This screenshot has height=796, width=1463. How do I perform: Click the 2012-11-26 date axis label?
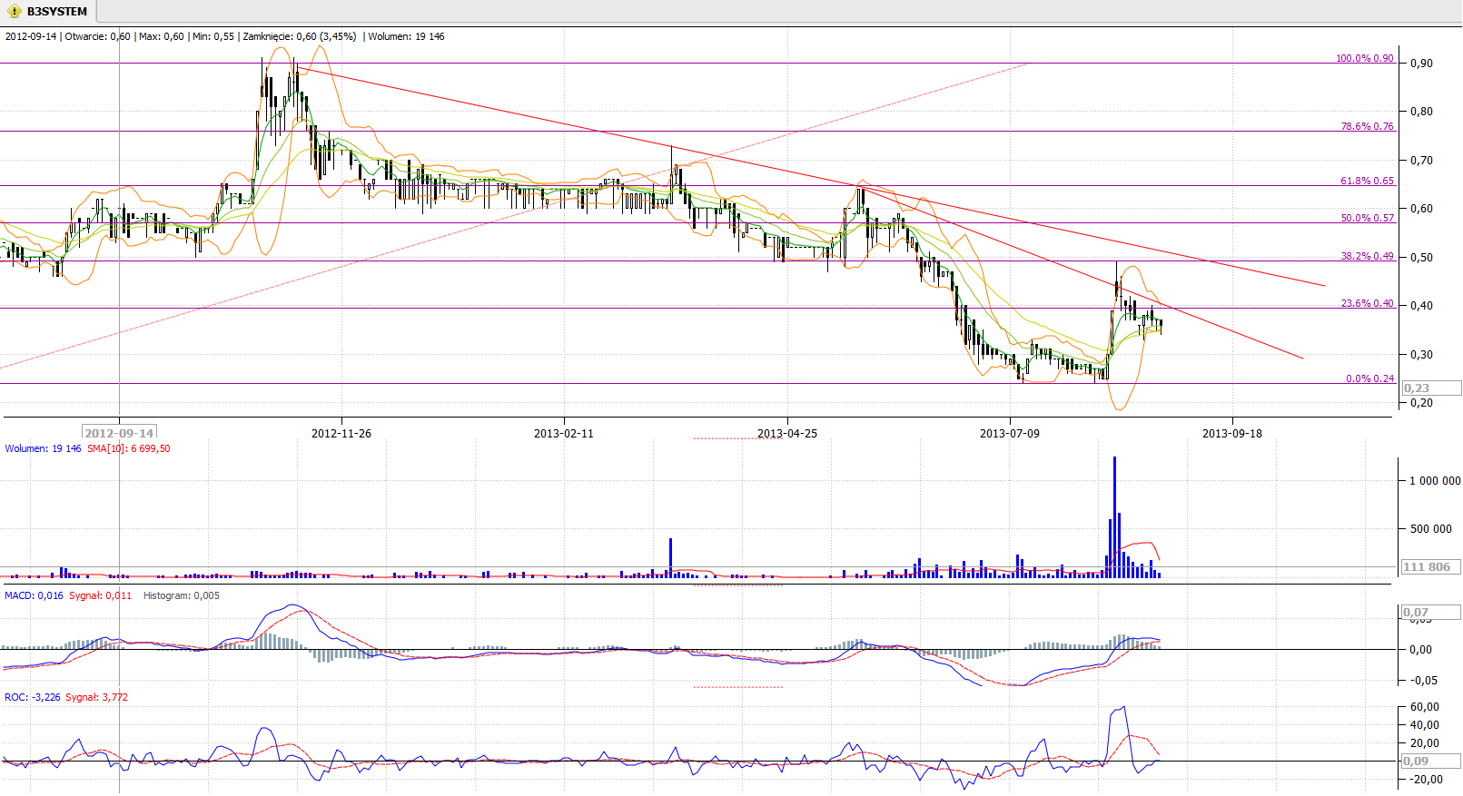coord(341,433)
